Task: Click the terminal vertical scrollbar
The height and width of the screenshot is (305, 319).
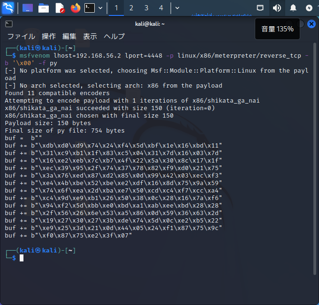Action: point(314,158)
